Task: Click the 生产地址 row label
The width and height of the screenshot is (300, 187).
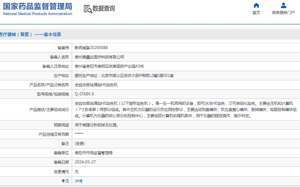Action: pos(61,76)
